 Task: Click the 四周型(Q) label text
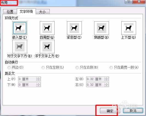coord(47,37)
